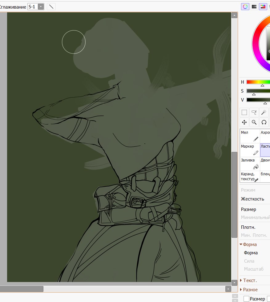
Task: Click the Масштаб setting label
Action: tap(254, 269)
